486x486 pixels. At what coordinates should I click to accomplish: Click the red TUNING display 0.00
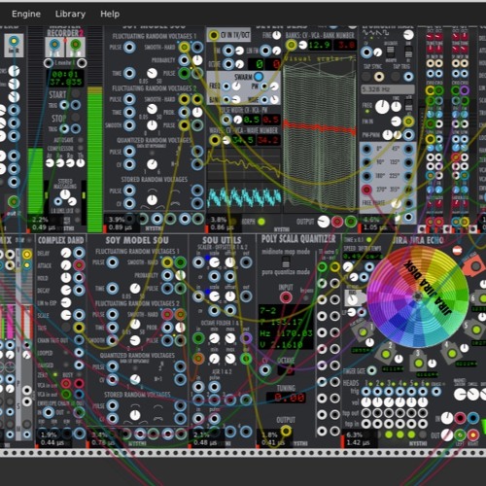coord(286,398)
